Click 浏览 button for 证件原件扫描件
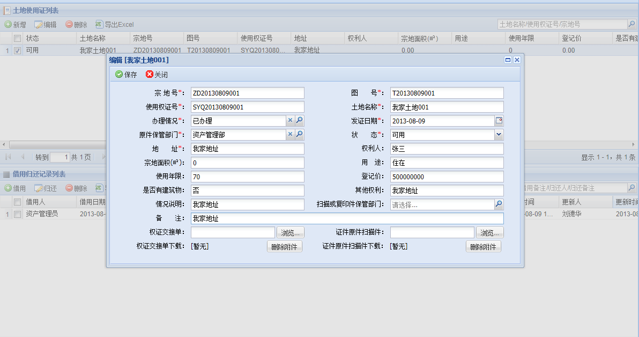 coord(490,232)
